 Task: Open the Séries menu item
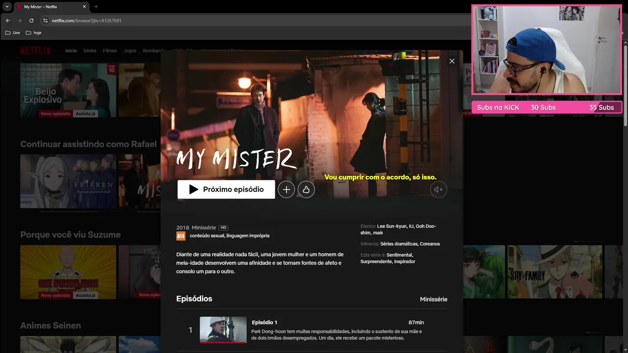pyautogui.click(x=90, y=51)
